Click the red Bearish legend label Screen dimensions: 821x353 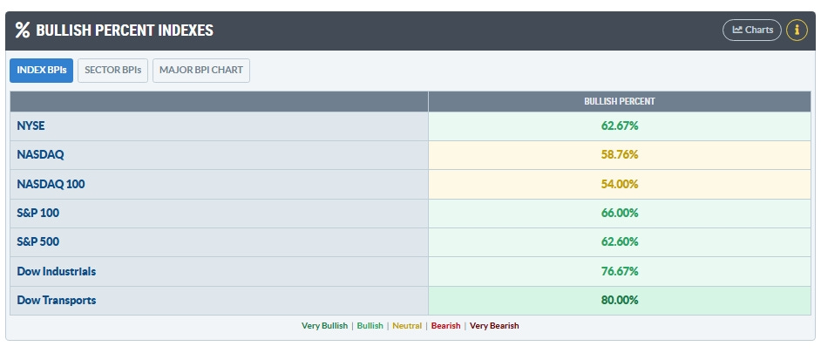coord(445,326)
